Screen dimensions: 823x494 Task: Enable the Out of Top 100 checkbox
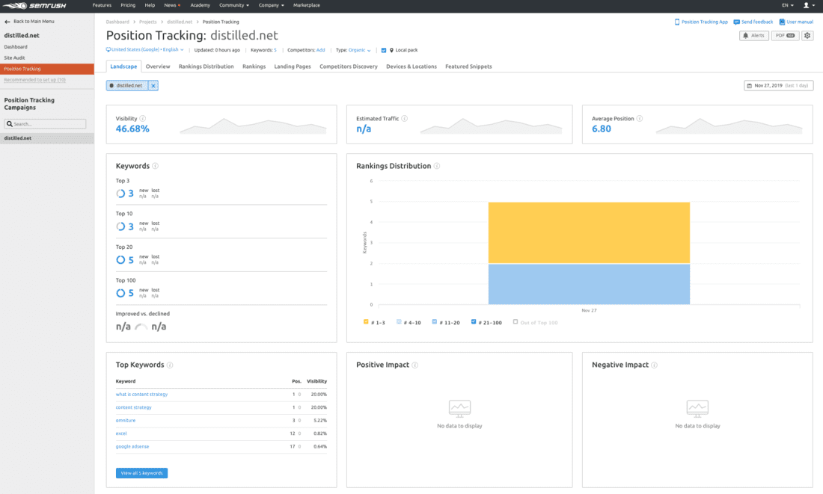coord(515,321)
